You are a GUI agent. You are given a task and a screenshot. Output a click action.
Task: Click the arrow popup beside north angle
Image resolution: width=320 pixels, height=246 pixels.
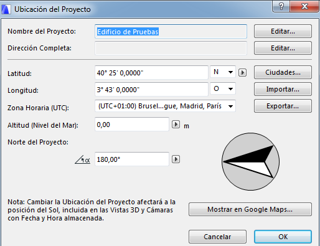click(176, 159)
